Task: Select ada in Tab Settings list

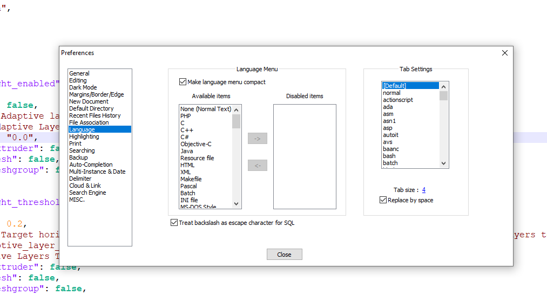Action: [x=388, y=107]
